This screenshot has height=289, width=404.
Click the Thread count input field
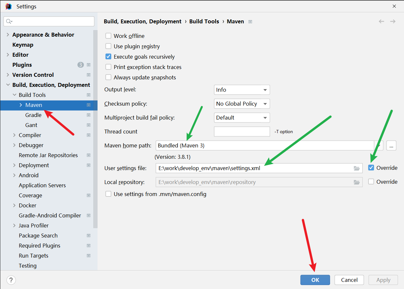242,132
